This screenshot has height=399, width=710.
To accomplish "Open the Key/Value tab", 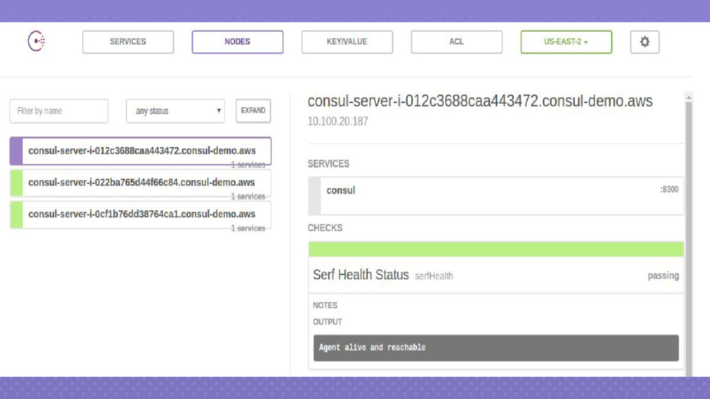I will point(347,42).
